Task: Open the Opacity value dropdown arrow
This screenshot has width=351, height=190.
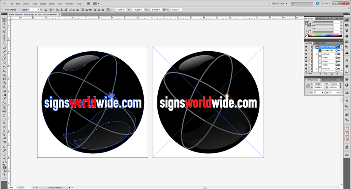Action: 38,10
